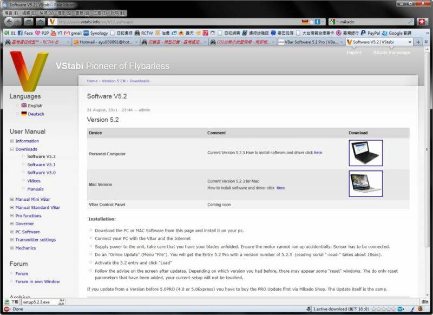
Task: Open the P2P bookmark with heart icon
Action: pyautogui.click(x=42, y=33)
